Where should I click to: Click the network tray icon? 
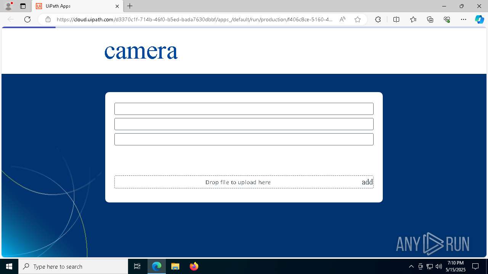click(430, 266)
